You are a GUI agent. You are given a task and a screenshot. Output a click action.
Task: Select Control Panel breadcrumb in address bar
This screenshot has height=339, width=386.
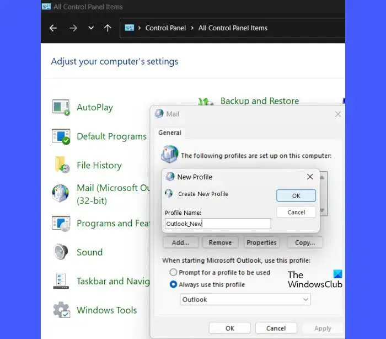coord(165,28)
